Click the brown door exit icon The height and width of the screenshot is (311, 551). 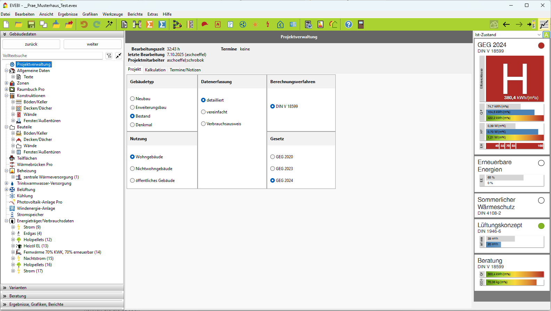click(361, 24)
